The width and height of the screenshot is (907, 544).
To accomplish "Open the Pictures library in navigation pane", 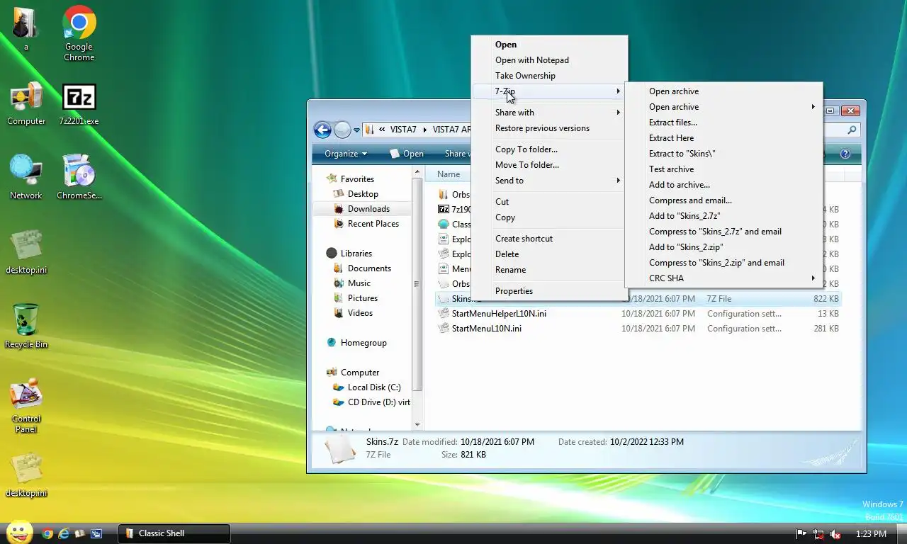I will [x=355, y=298].
